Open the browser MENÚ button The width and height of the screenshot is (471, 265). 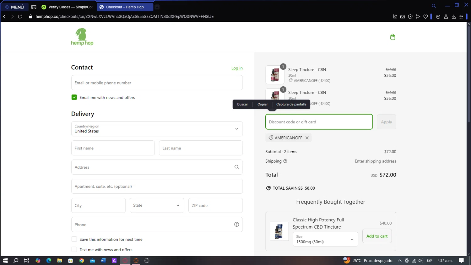[x=14, y=7]
